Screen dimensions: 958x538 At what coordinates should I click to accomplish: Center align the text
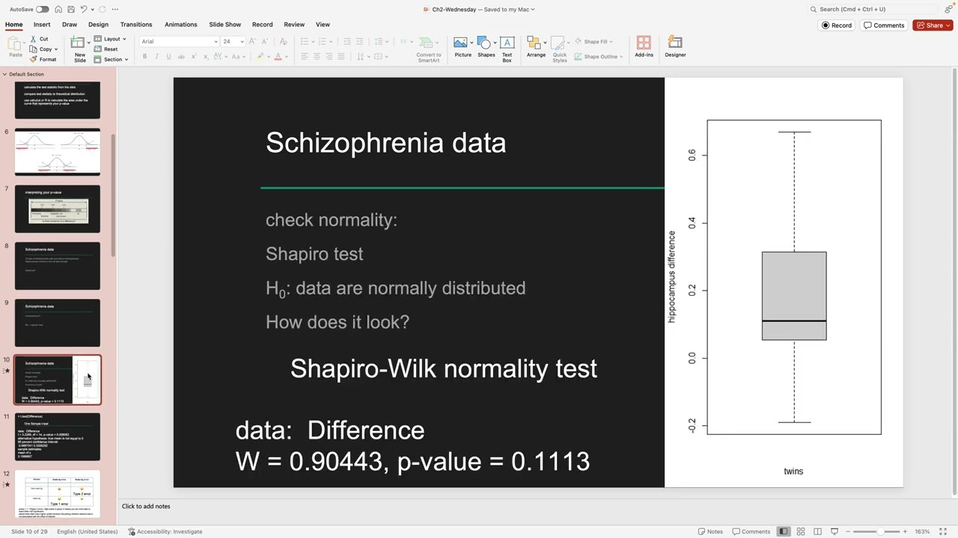click(317, 57)
